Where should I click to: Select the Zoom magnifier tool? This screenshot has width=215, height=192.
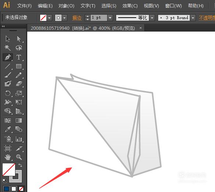pos(19,157)
